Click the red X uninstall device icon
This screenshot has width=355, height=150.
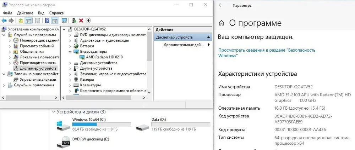click(81, 21)
